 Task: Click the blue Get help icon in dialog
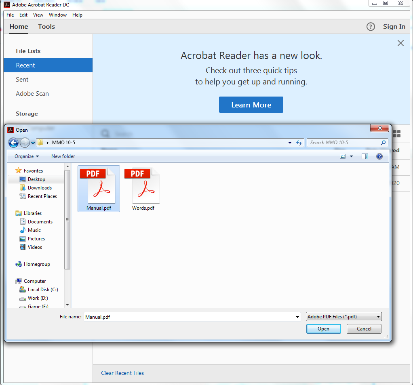(379, 156)
